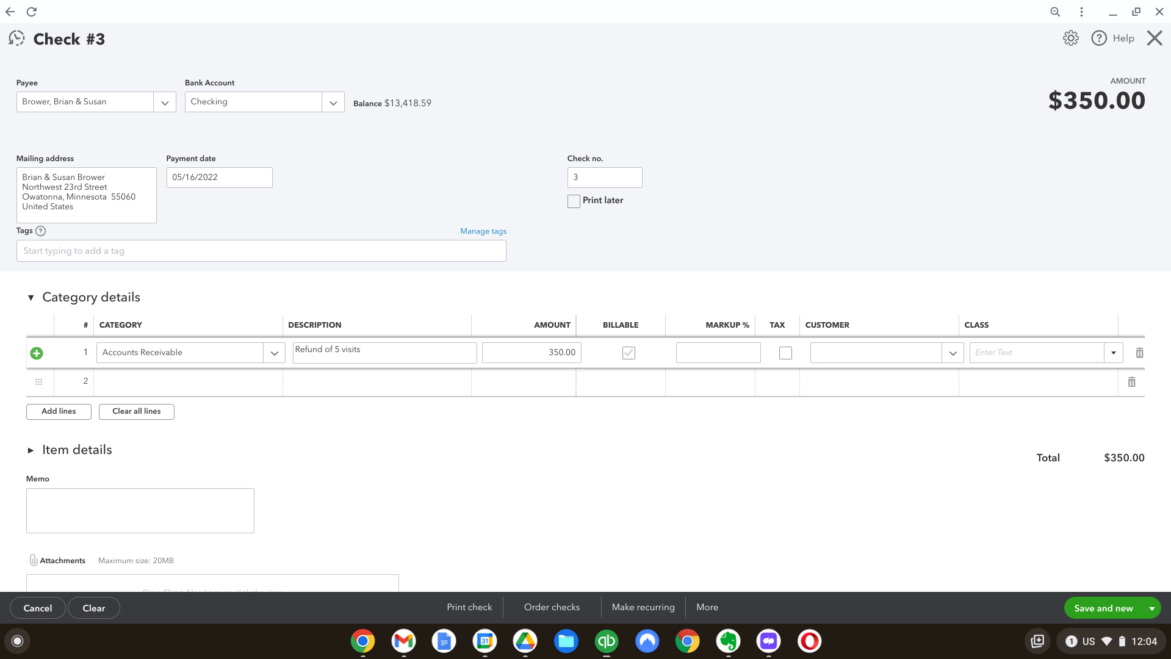Open Opera browser from the shelf
The height and width of the screenshot is (659, 1171).
pos(809,641)
